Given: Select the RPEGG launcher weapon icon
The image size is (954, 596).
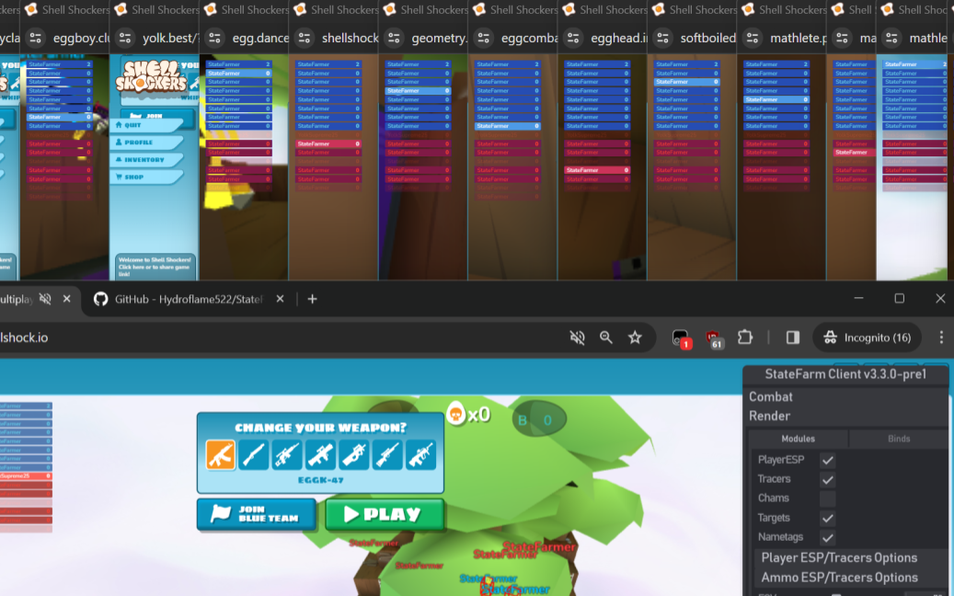Looking at the screenshot, I should (x=321, y=455).
